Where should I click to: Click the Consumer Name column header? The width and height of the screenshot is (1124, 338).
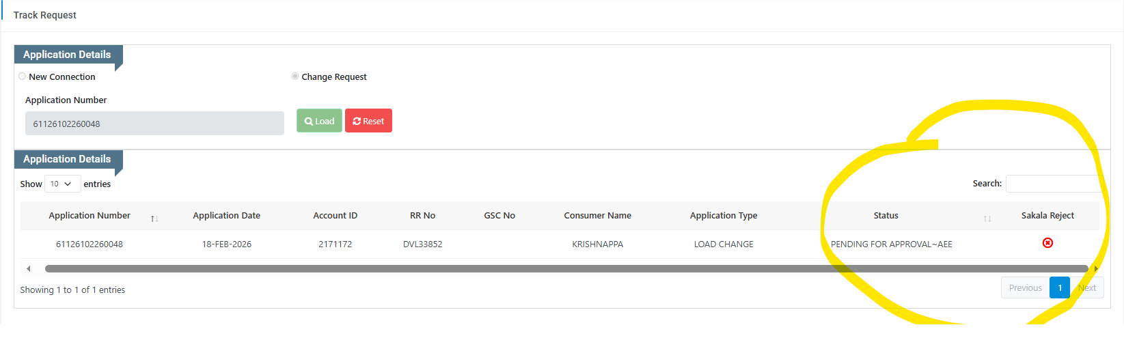(597, 215)
